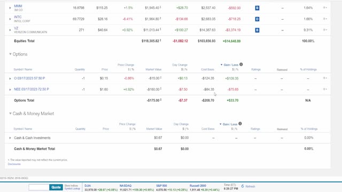This screenshot has height=192, width=342.
Task: Expand the VZ Verizon row
Action: pyautogui.click(x=10, y=30)
